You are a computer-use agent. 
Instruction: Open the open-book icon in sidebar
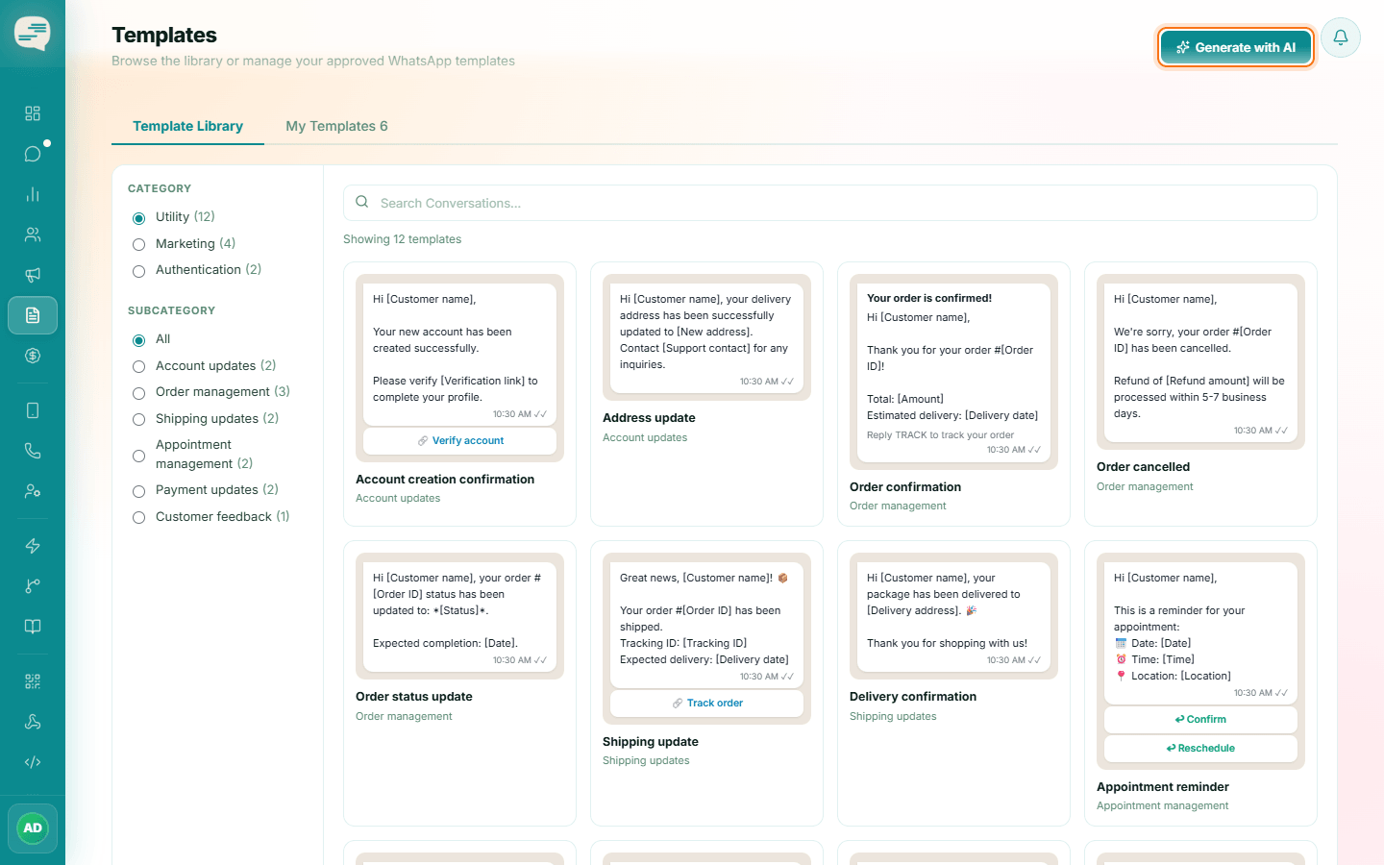(x=33, y=627)
